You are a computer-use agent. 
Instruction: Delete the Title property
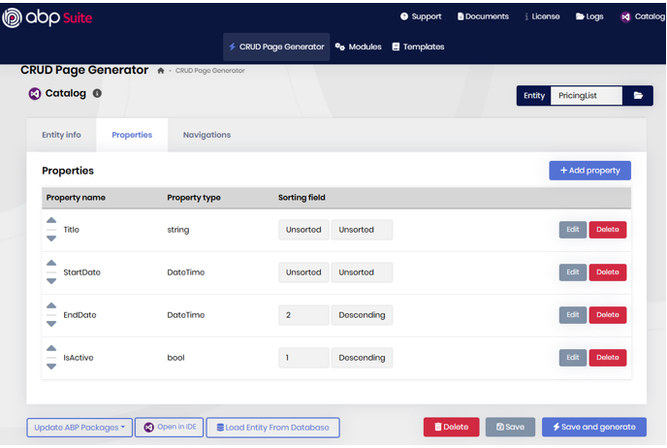608,230
